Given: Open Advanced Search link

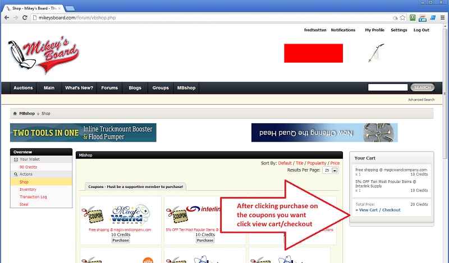Looking at the screenshot, I should (421, 100).
